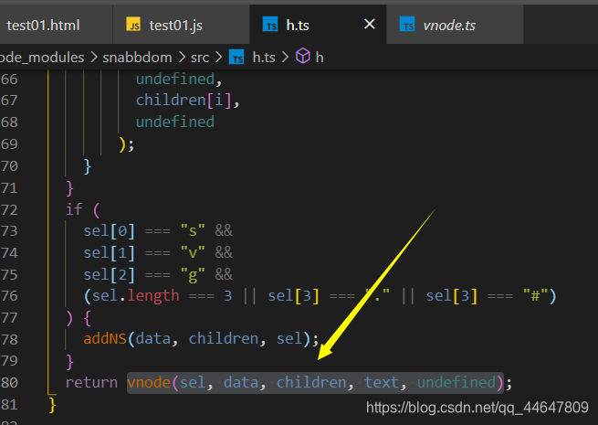Click 'children' argument in addNS call

[224, 339]
